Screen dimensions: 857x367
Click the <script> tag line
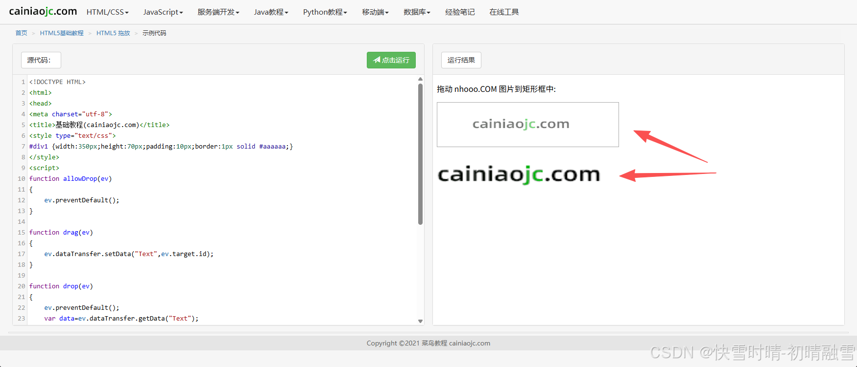[x=44, y=168]
